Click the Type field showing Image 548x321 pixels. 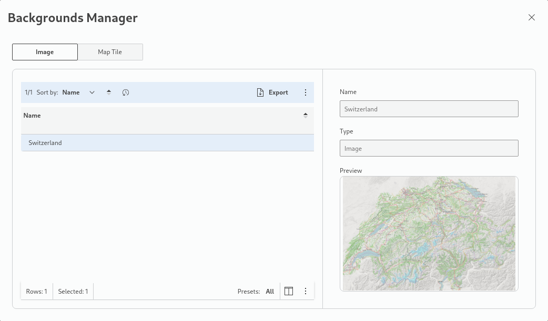click(429, 148)
